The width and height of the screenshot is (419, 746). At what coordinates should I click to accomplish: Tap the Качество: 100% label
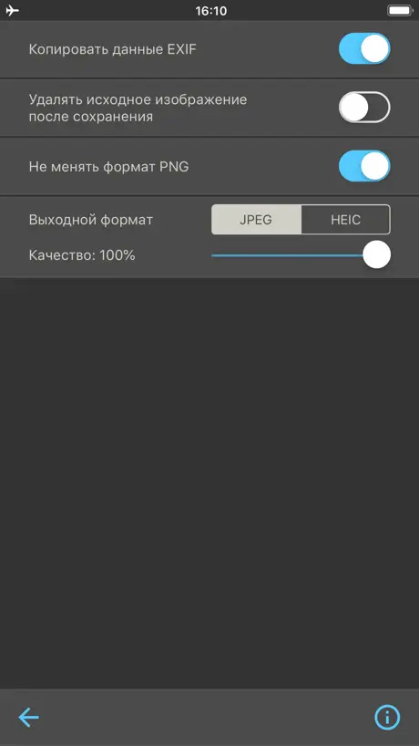82,255
